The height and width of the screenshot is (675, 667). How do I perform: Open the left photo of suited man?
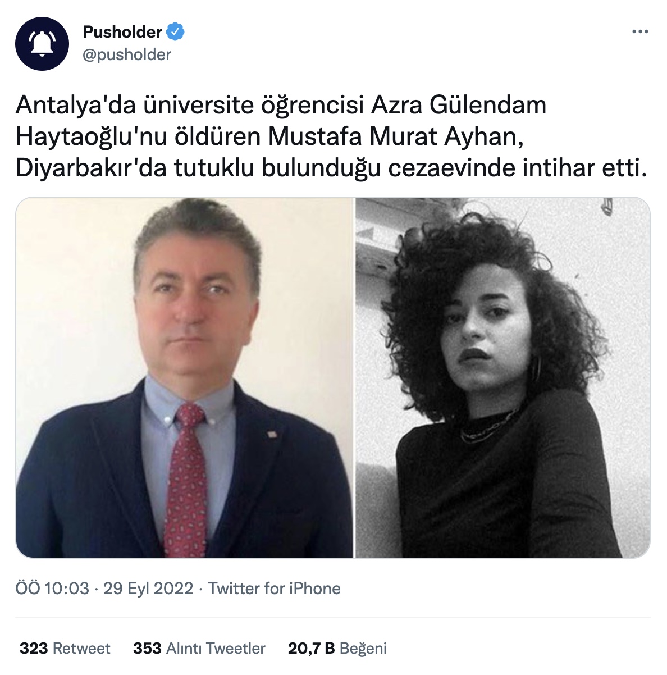pos(184,377)
